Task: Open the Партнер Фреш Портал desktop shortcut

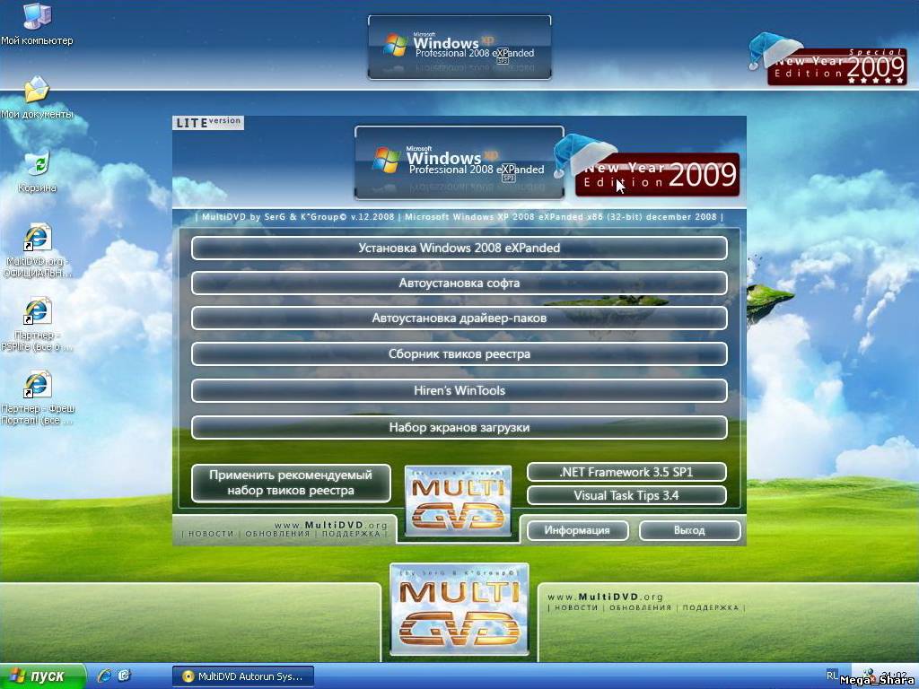Action: click(38, 397)
